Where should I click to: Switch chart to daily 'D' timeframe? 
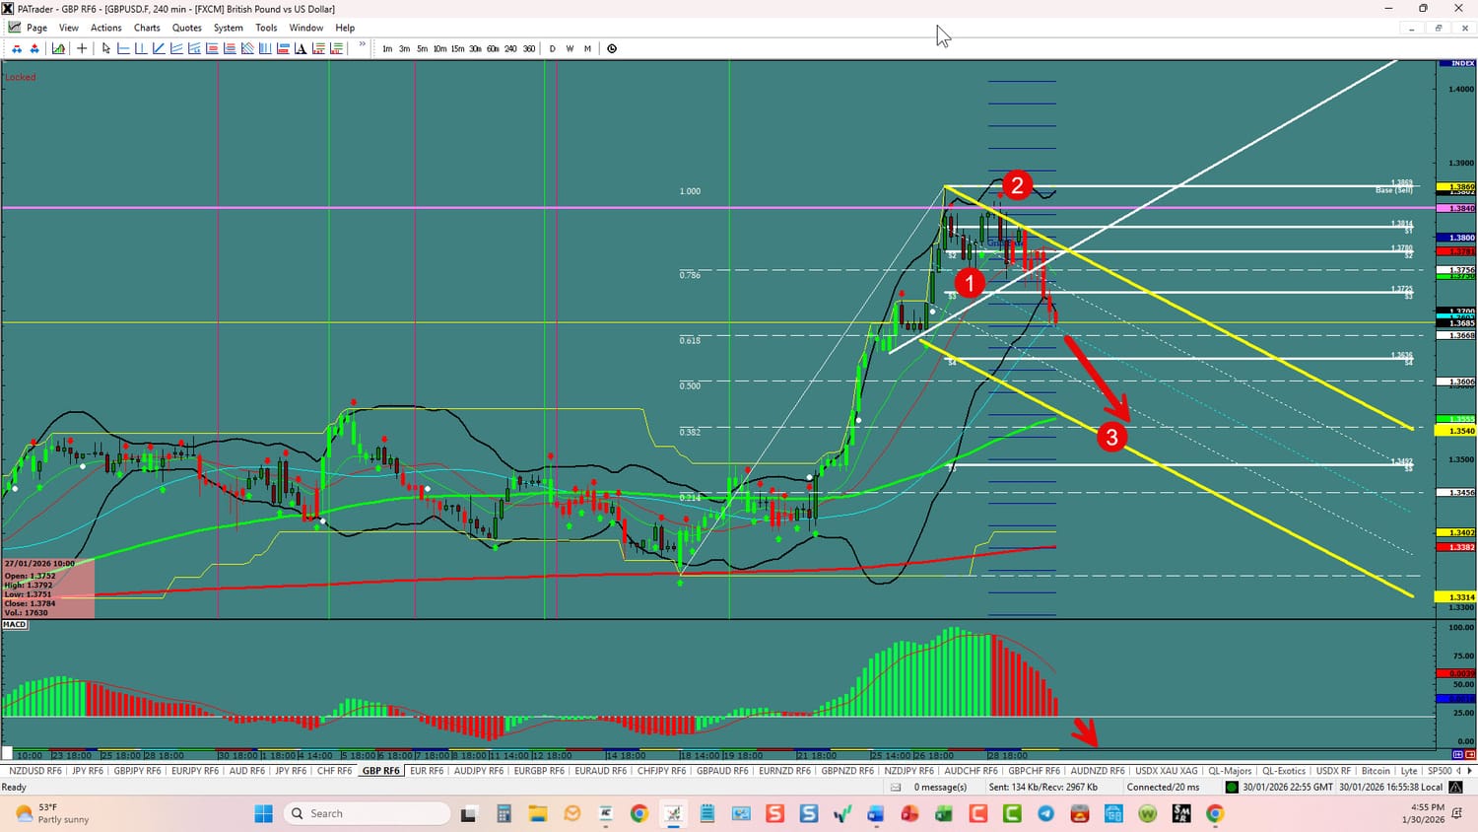tap(552, 48)
